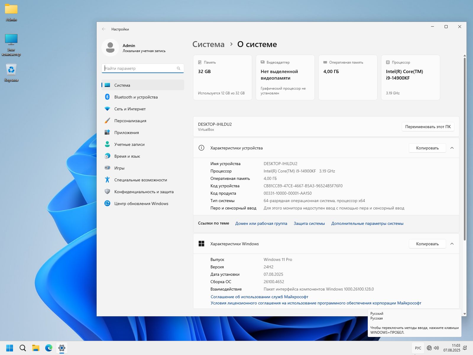The image size is (473, 355).
Task: Click the Процессор card chip icon
Action: click(388, 62)
